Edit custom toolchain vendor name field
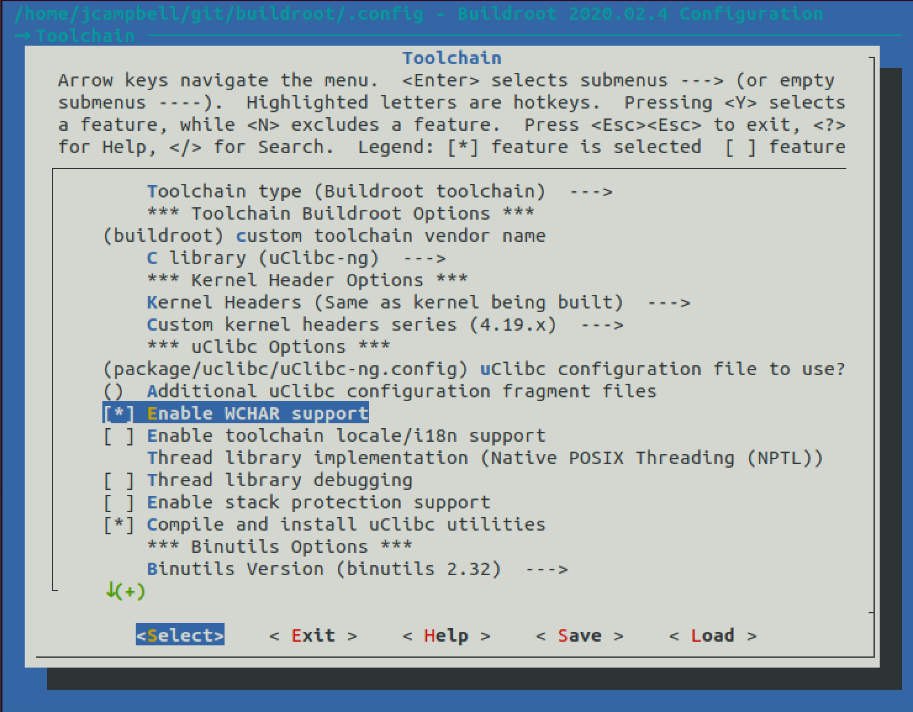 pyautogui.click(x=324, y=236)
